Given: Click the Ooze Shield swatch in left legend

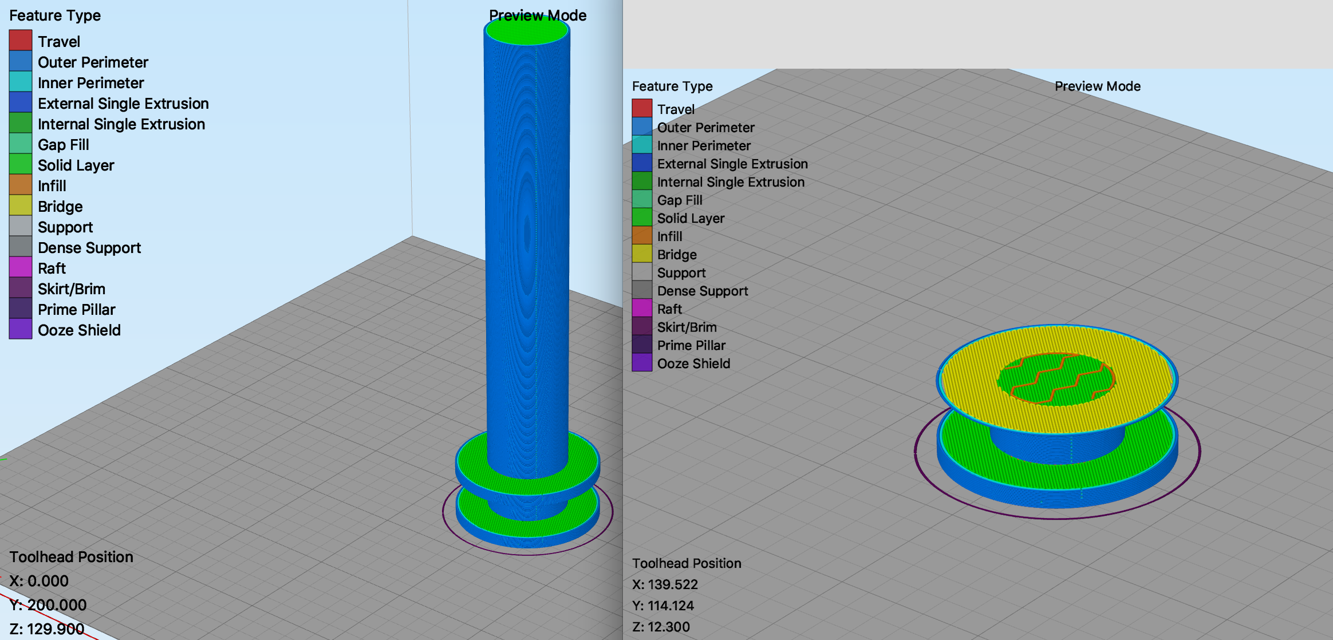Looking at the screenshot, I should coord(21,329).
